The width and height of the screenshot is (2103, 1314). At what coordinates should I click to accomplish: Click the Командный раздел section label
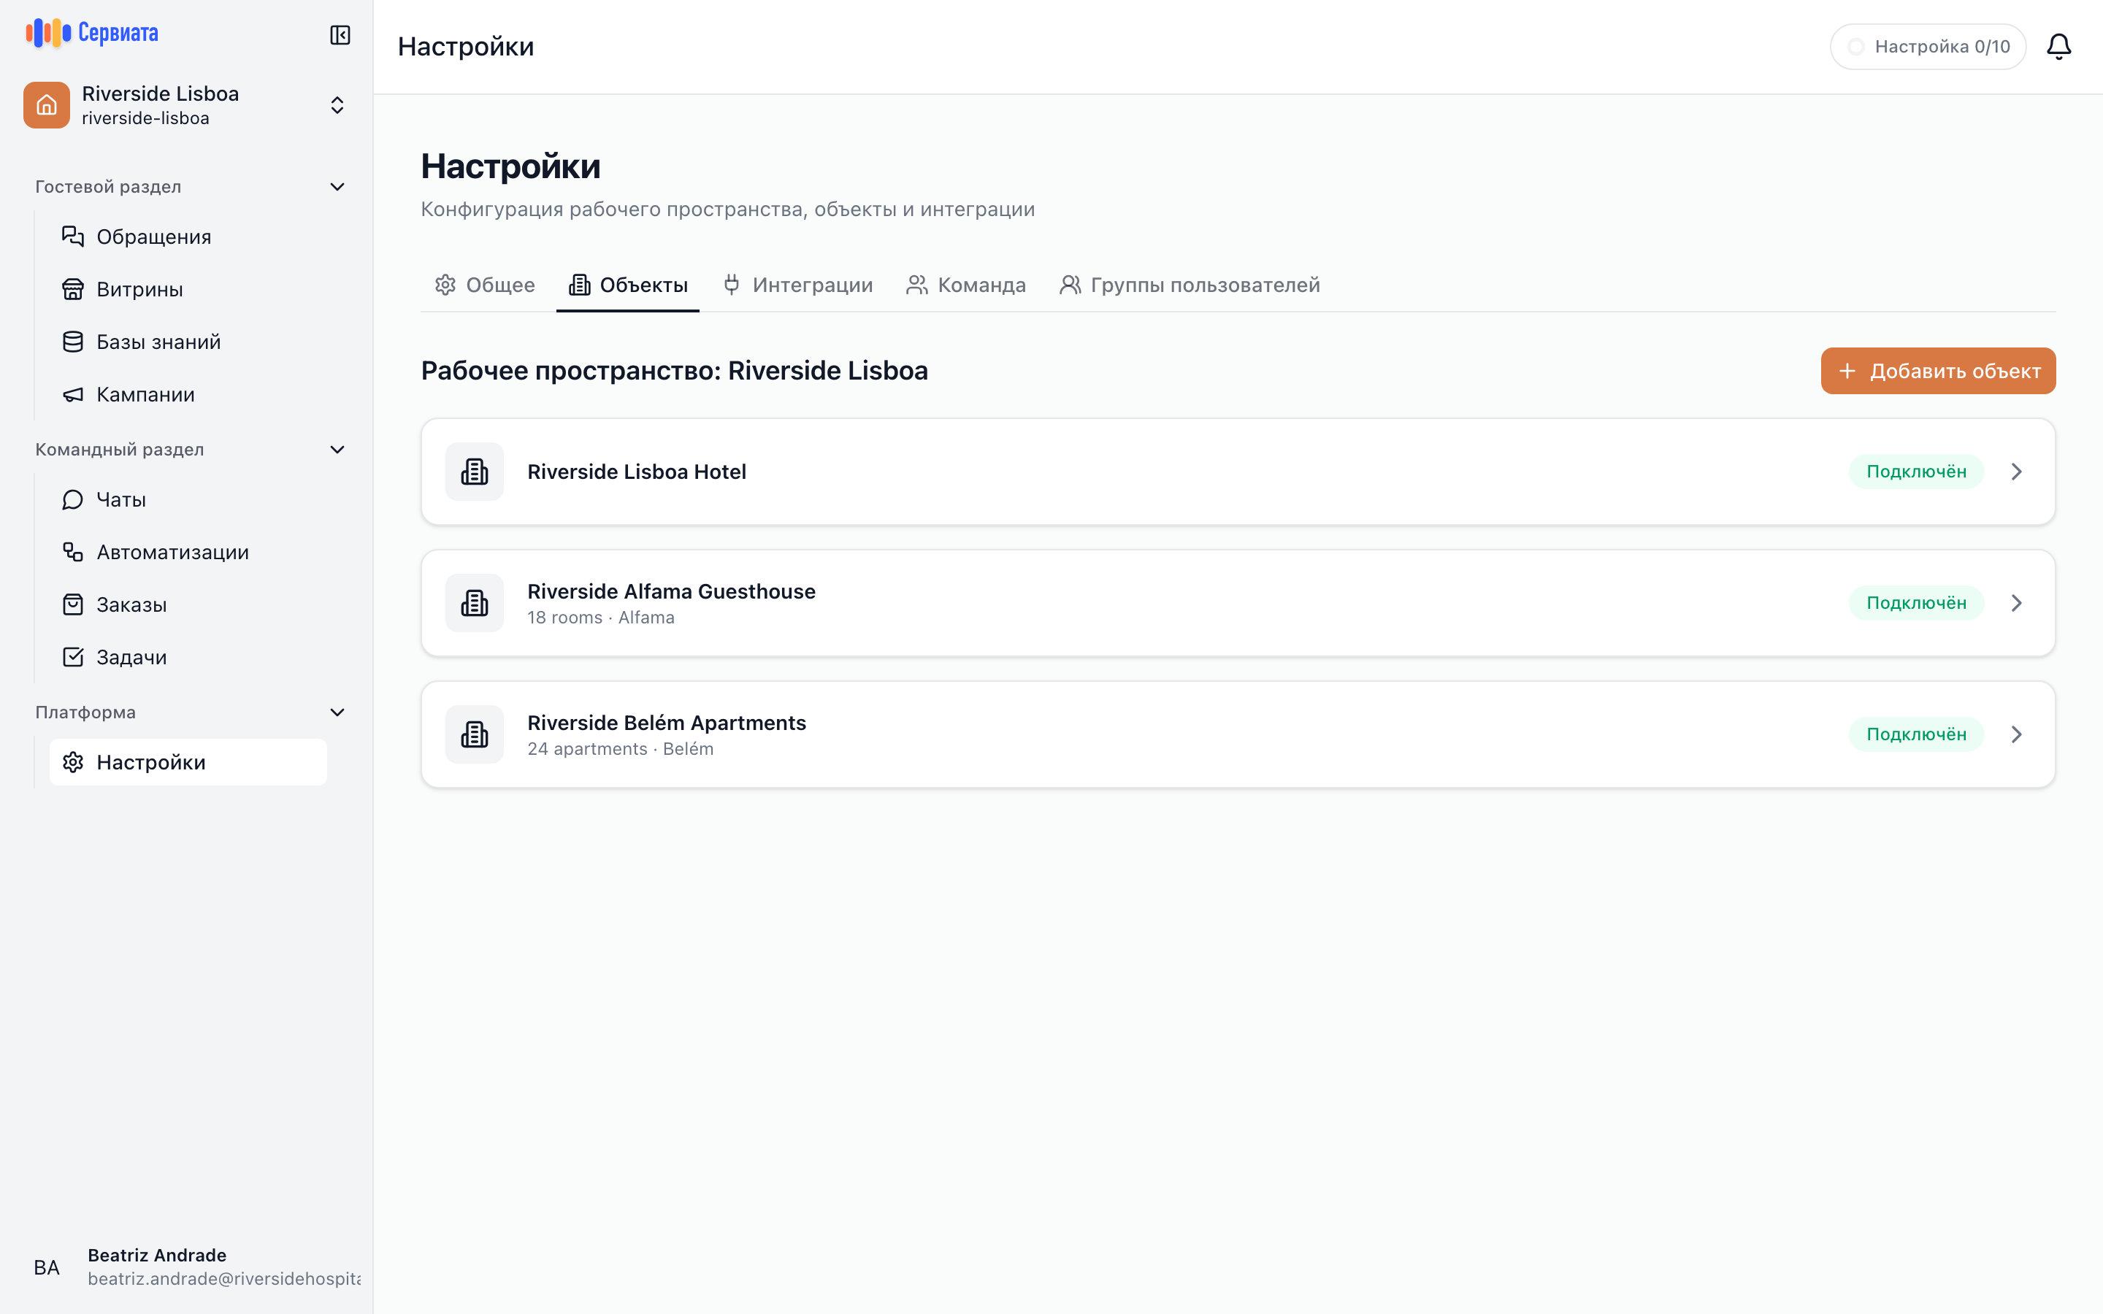[119, 449]
